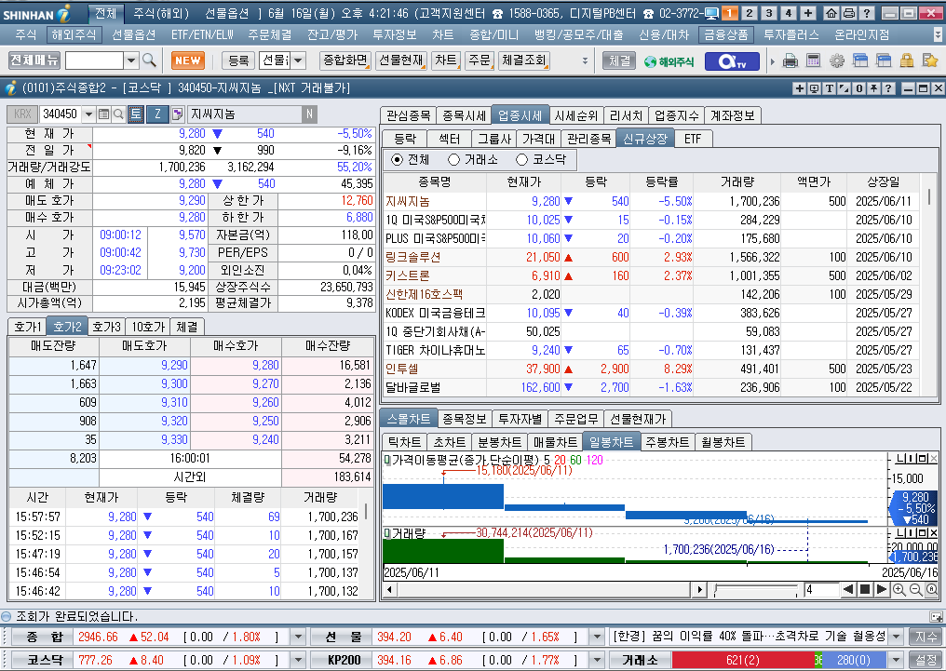Click the magnifier search icon next to menu box
946x671 pixels.
(149, 60)
